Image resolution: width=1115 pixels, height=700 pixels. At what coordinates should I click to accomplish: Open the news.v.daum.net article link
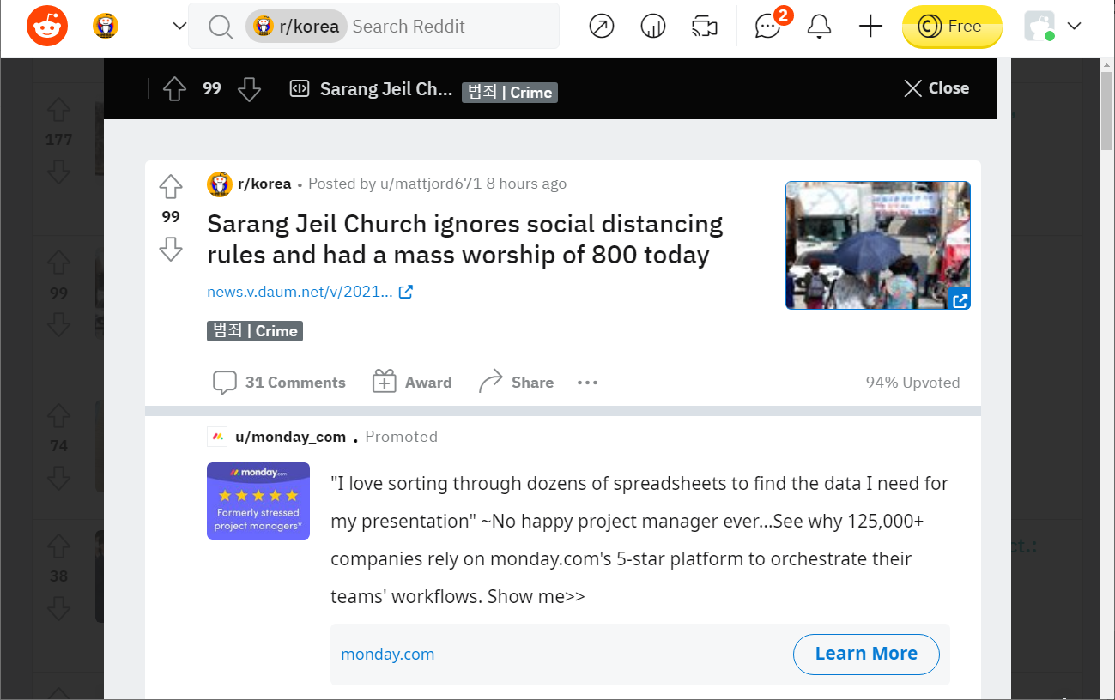pyautogui.click(x=310, y=292)
